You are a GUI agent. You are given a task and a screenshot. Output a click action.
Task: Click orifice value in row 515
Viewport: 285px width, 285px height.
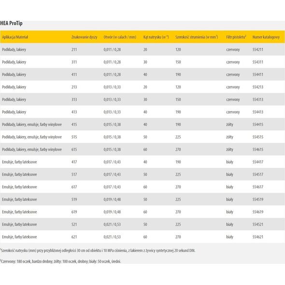tap(112, 137)
